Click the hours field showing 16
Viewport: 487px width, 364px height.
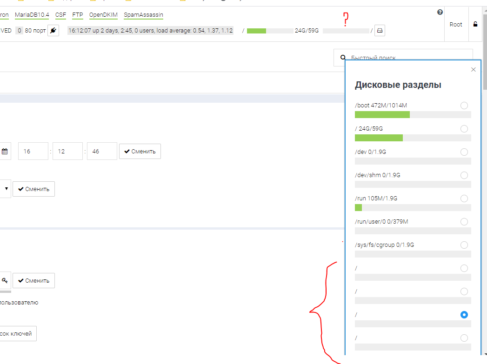click(33, 151)
